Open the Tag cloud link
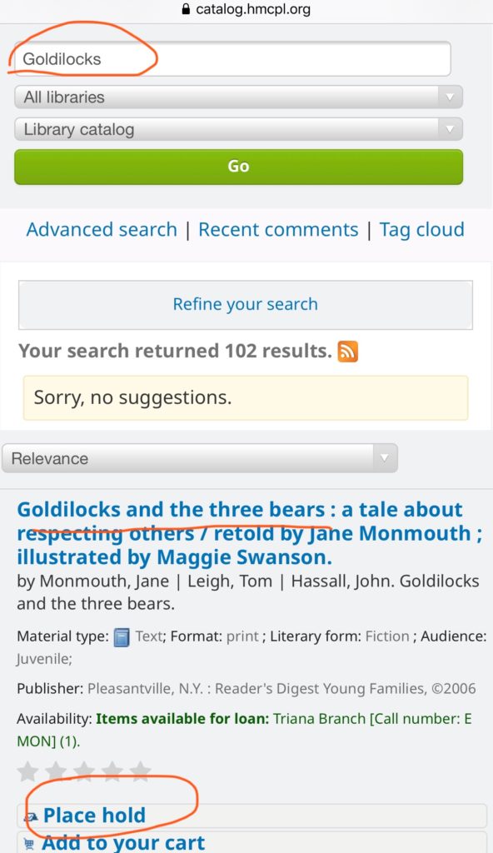The width and height of the screenshot is (493, 853). pos(421,230)
